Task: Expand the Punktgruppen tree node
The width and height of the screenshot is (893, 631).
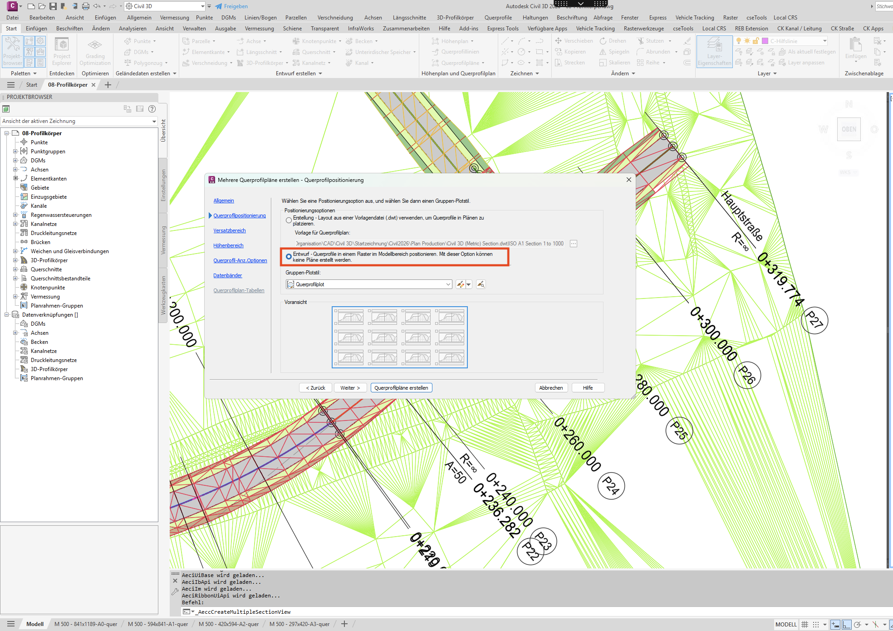Action: tap(15, 152)
